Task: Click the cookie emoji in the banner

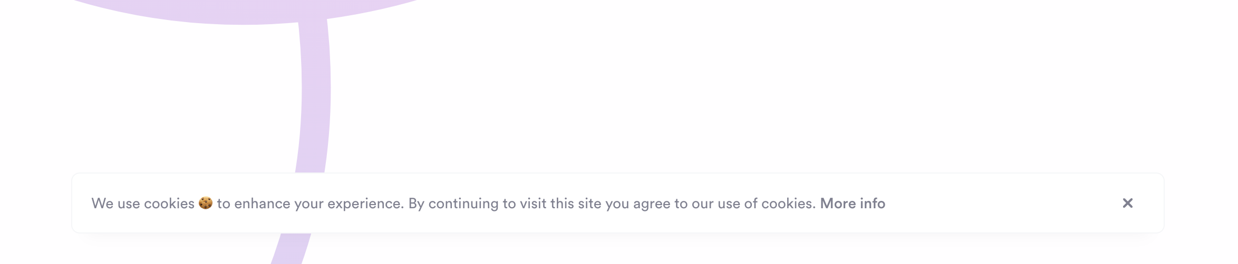Action: 206,203
